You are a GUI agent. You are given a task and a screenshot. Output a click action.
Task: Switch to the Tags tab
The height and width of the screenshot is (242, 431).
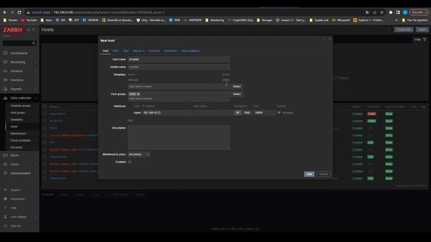(x=126, y=51)
